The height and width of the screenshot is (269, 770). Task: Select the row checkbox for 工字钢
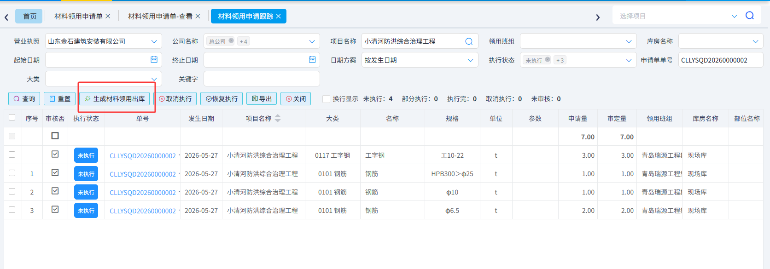[x=12, y=155]
